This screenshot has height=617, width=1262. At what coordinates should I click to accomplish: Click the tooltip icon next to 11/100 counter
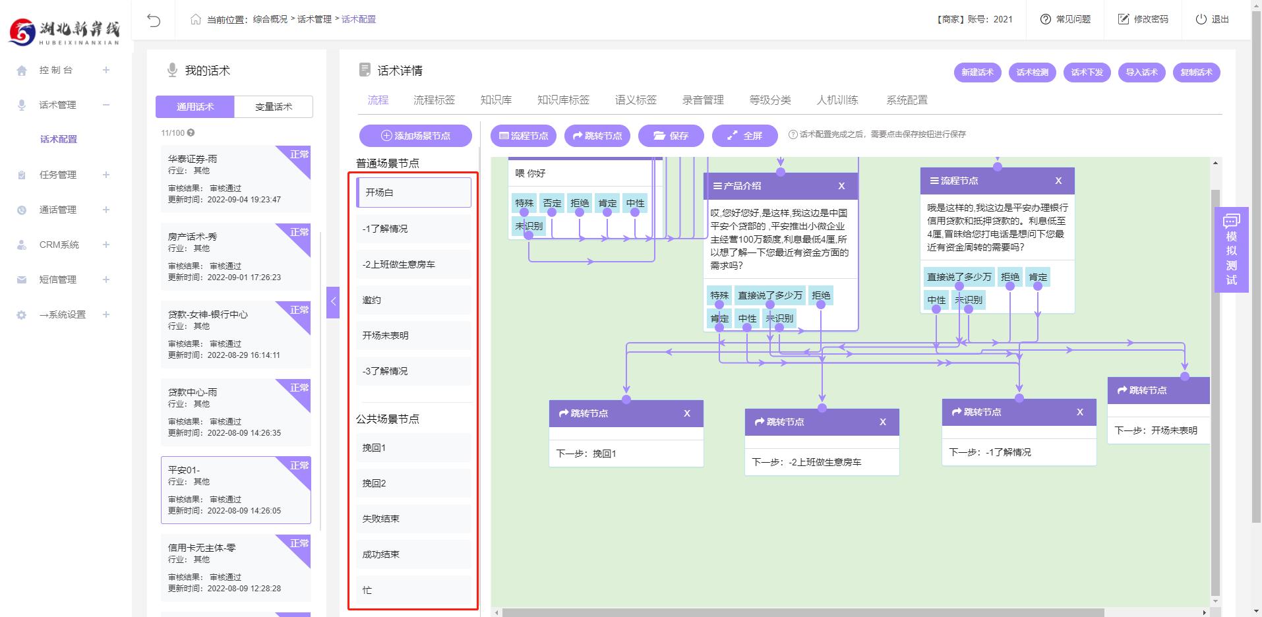pyautogui.click(x=190, y=132)
